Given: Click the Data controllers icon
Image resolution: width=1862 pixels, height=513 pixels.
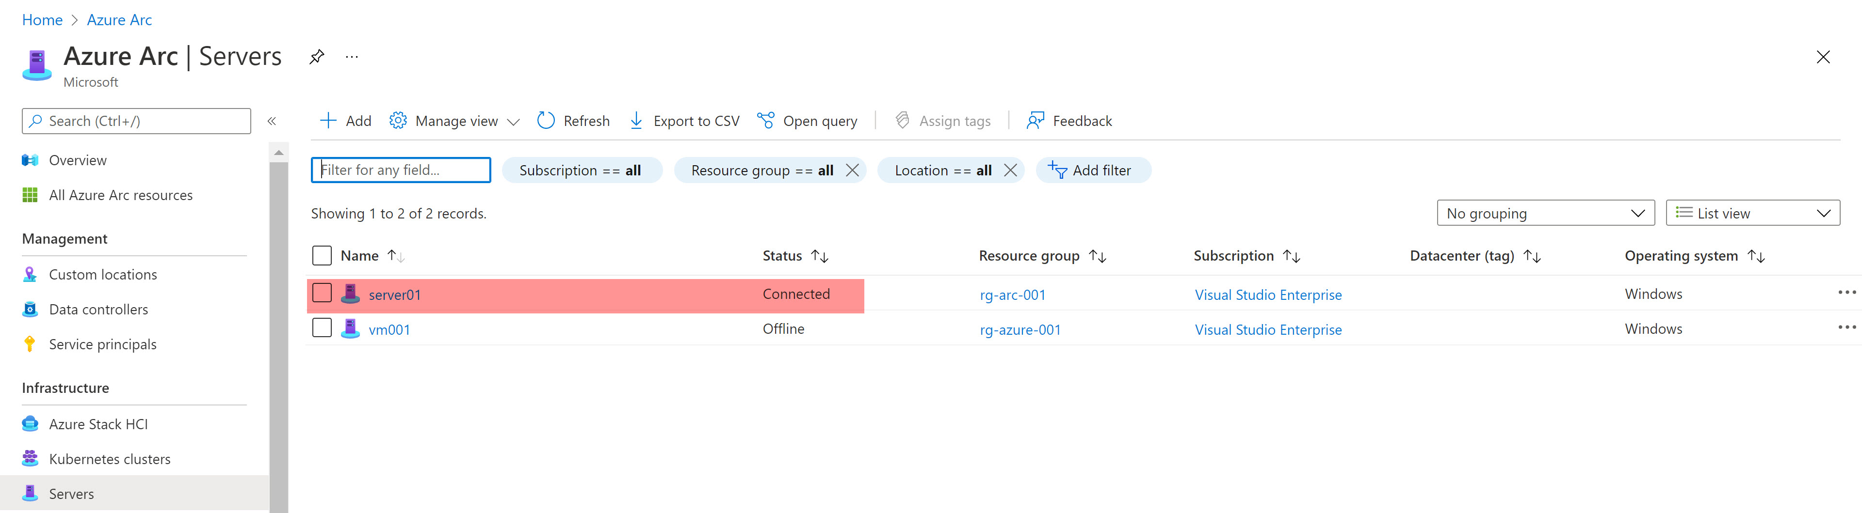Looking at the screenshot, I should coord(30,309).
